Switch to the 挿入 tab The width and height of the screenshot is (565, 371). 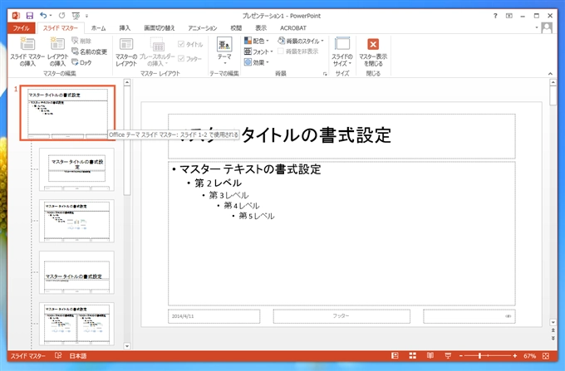coord(125,28)
